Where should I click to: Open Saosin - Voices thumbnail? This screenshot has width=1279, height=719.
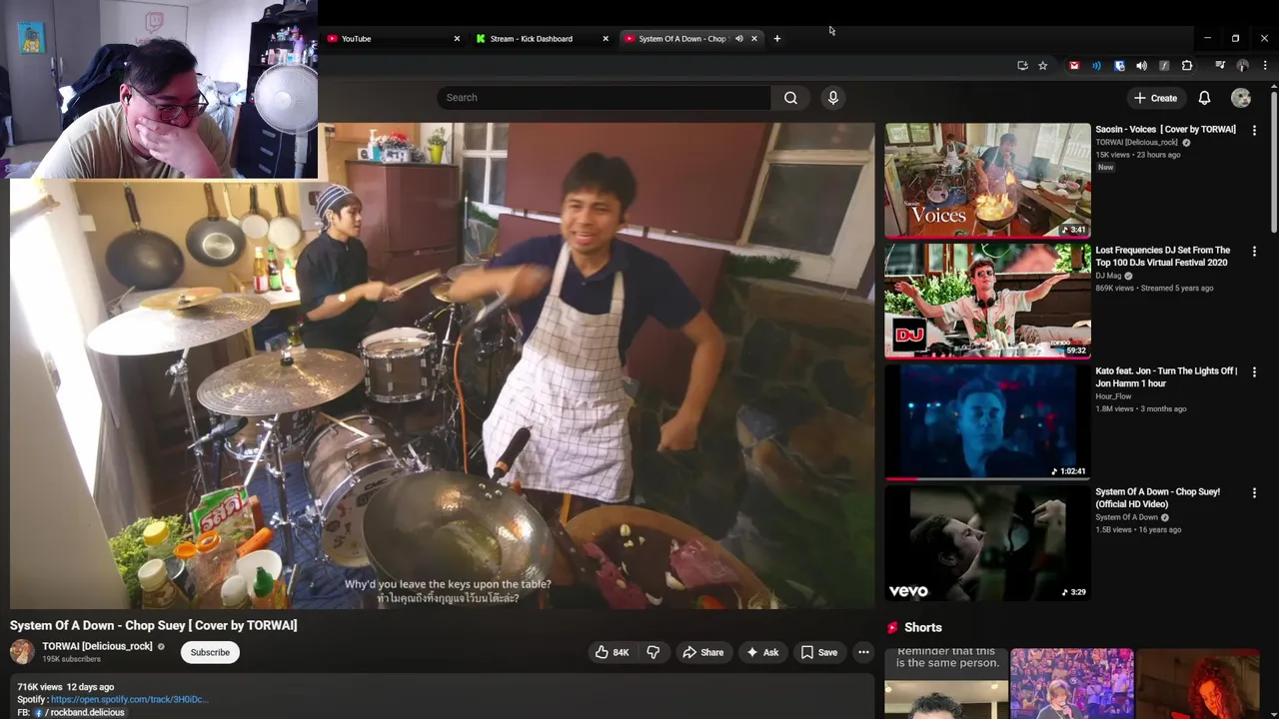tap(987, 181)
